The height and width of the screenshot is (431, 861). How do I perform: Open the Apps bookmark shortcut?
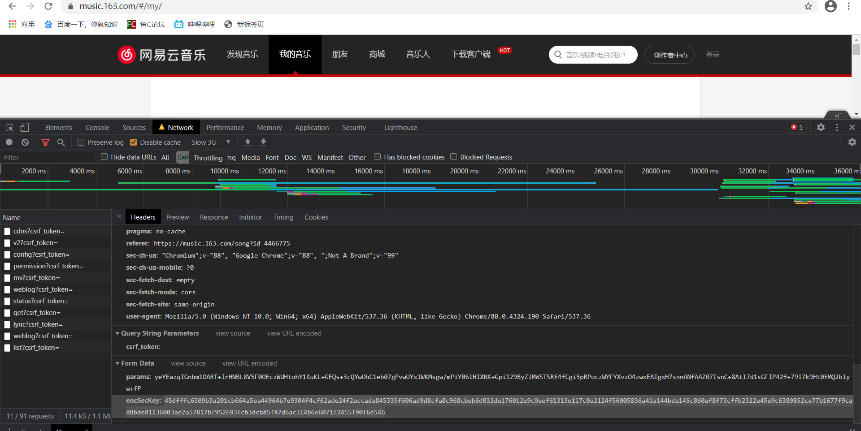pyautogui.click(x=22, y=24)
